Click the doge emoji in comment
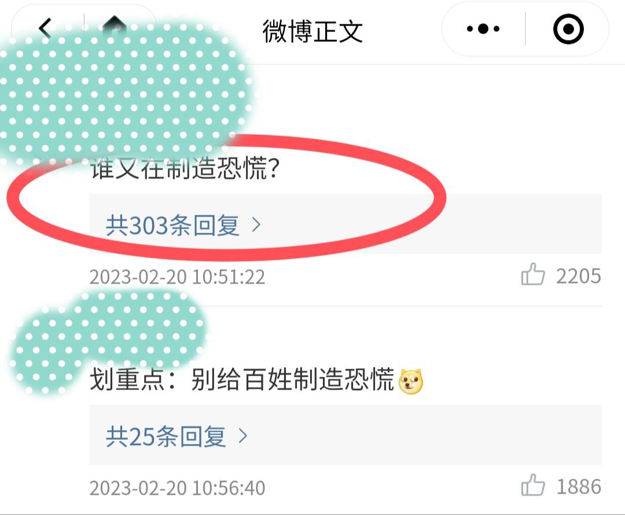The image size is (625, 515). point(411,381)
